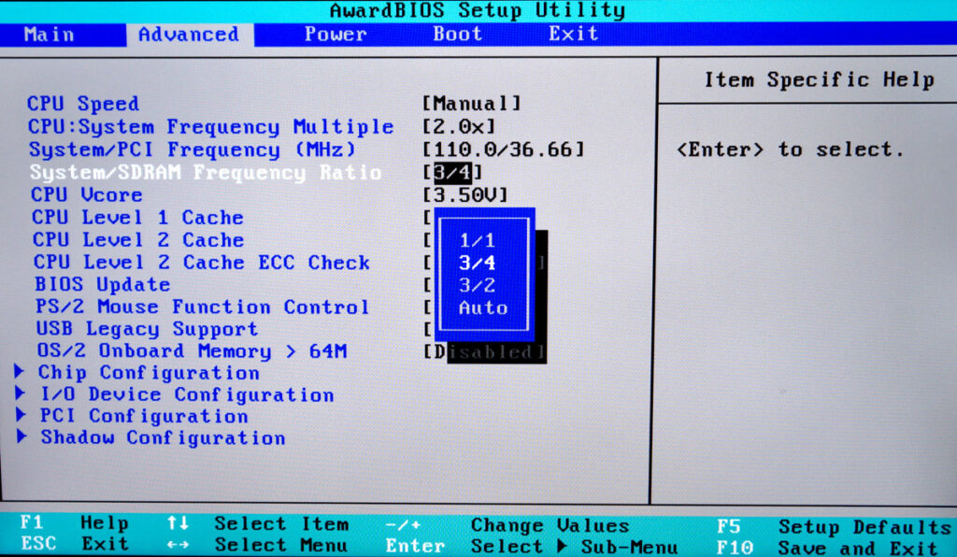The image size is (957, 557).
Task: Select the highlighted 3/4 popup option
Action: 477,264
